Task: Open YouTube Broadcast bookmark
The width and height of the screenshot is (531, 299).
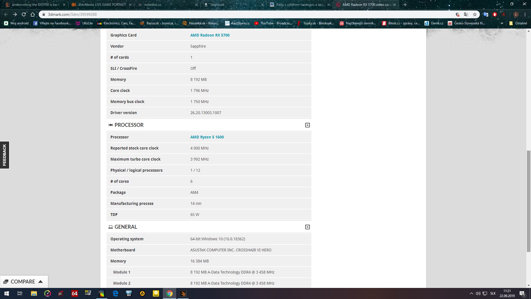Action: [273, 23]
